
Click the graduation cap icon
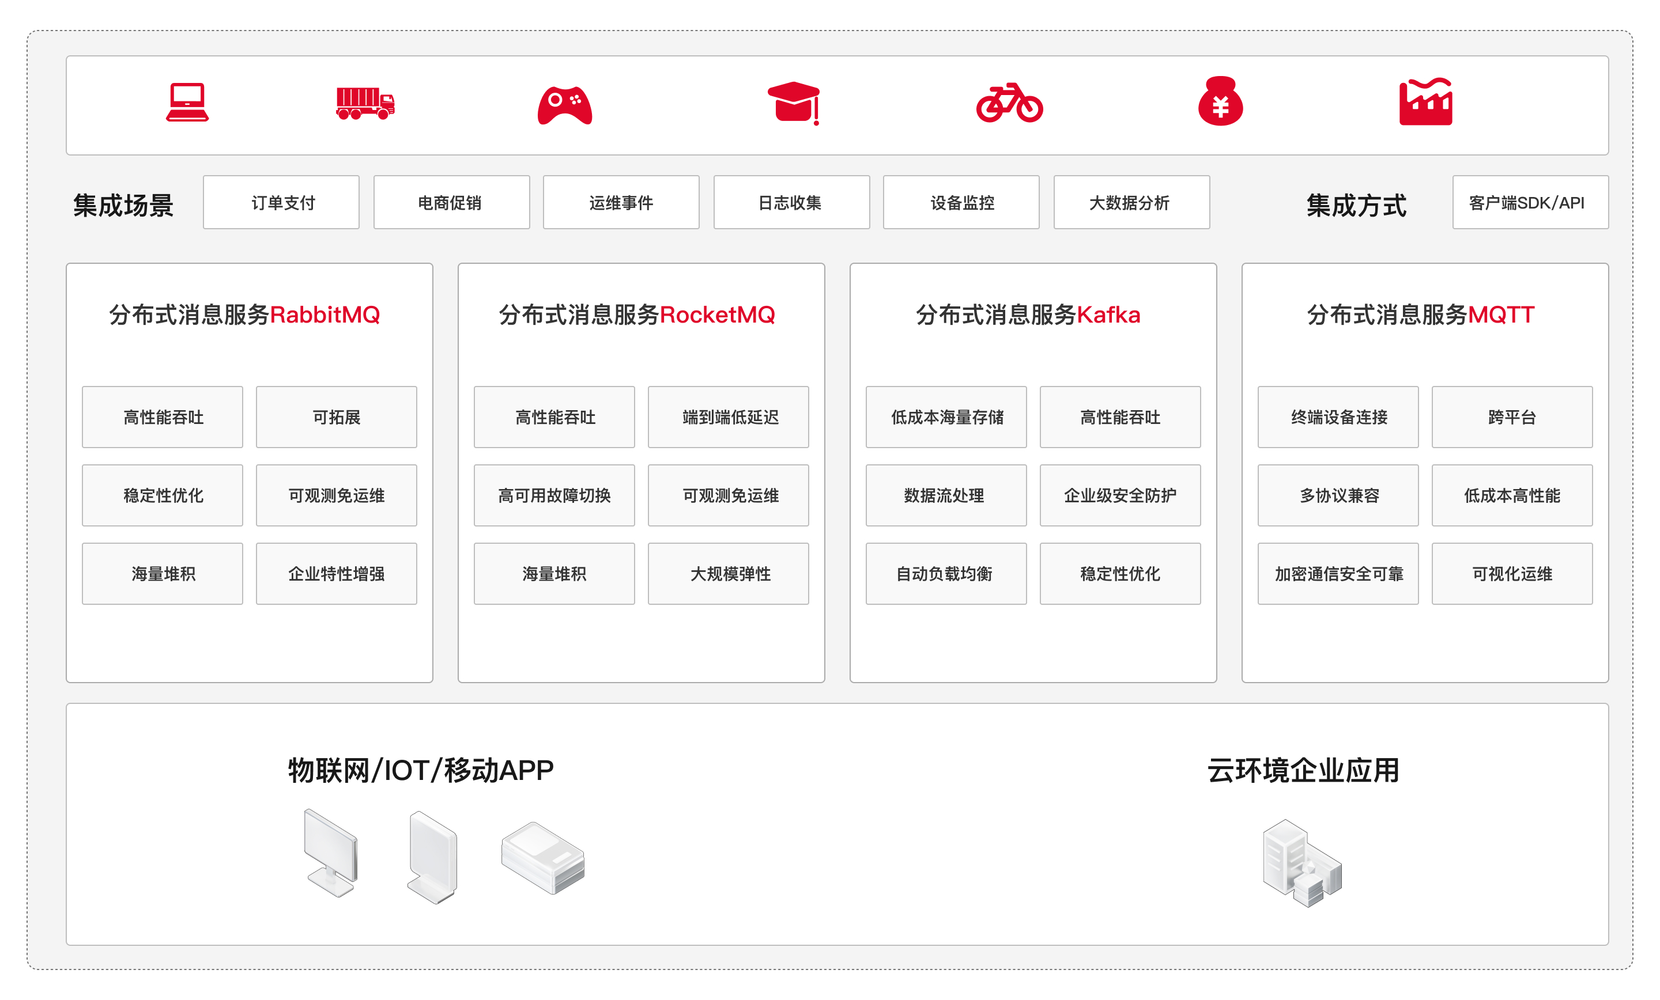(x=794, y=103)
